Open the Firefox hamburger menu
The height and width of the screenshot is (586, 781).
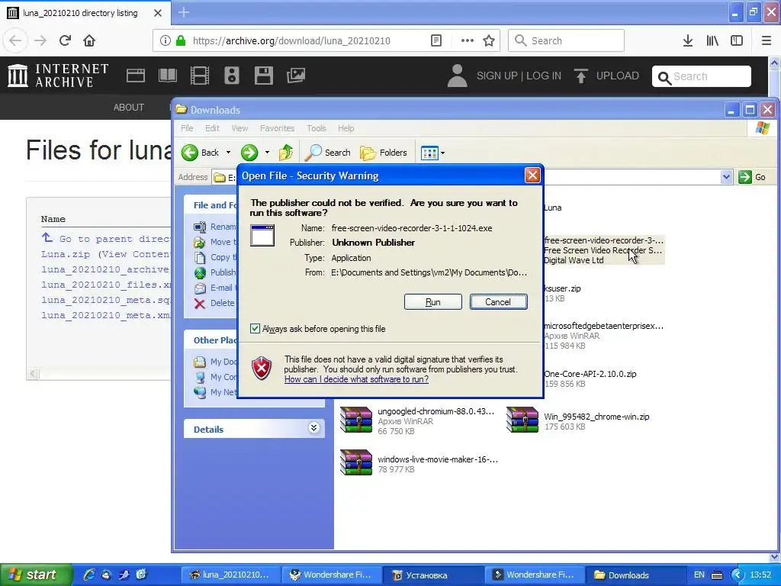coord(767,40)
